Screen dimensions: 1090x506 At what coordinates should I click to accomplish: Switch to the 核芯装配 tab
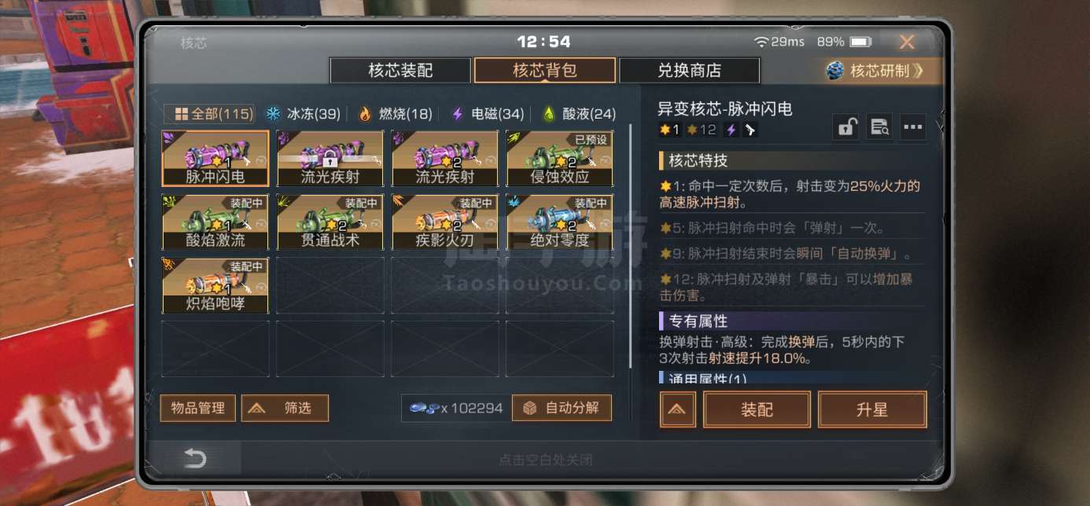400,71
